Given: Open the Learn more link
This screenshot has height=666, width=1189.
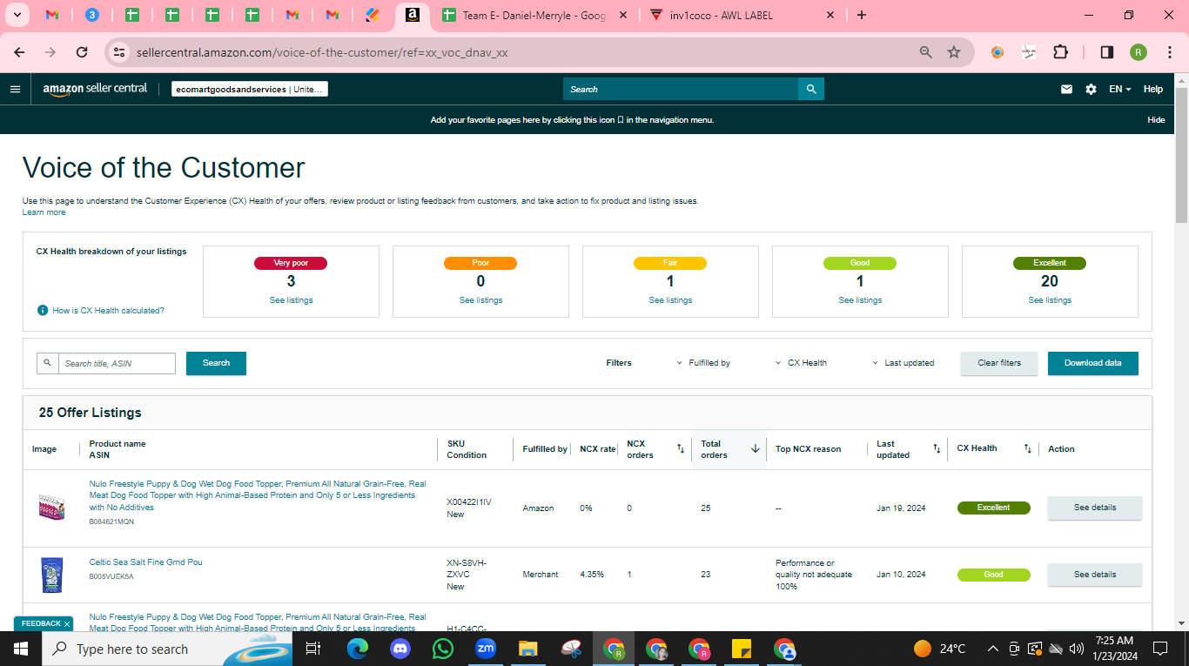Looking at the screenshot, I should tap(44, 212).
